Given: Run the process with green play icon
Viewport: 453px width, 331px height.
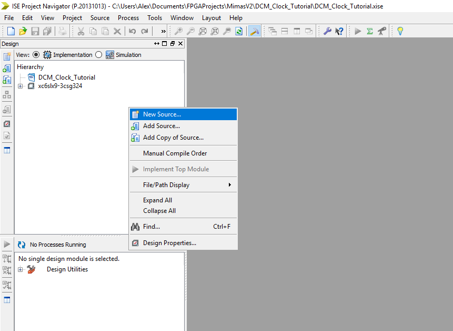Looking at the screenshot, I should coord(357,31).
